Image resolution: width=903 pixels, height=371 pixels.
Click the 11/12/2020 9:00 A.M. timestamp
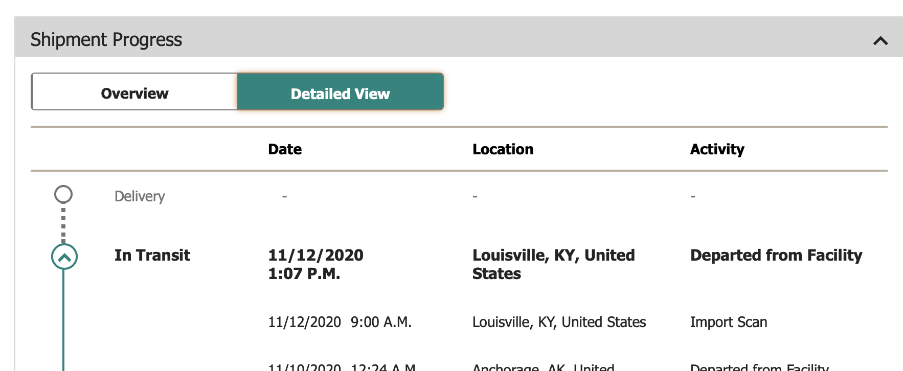pyautogui.click(x=340, y=322)
